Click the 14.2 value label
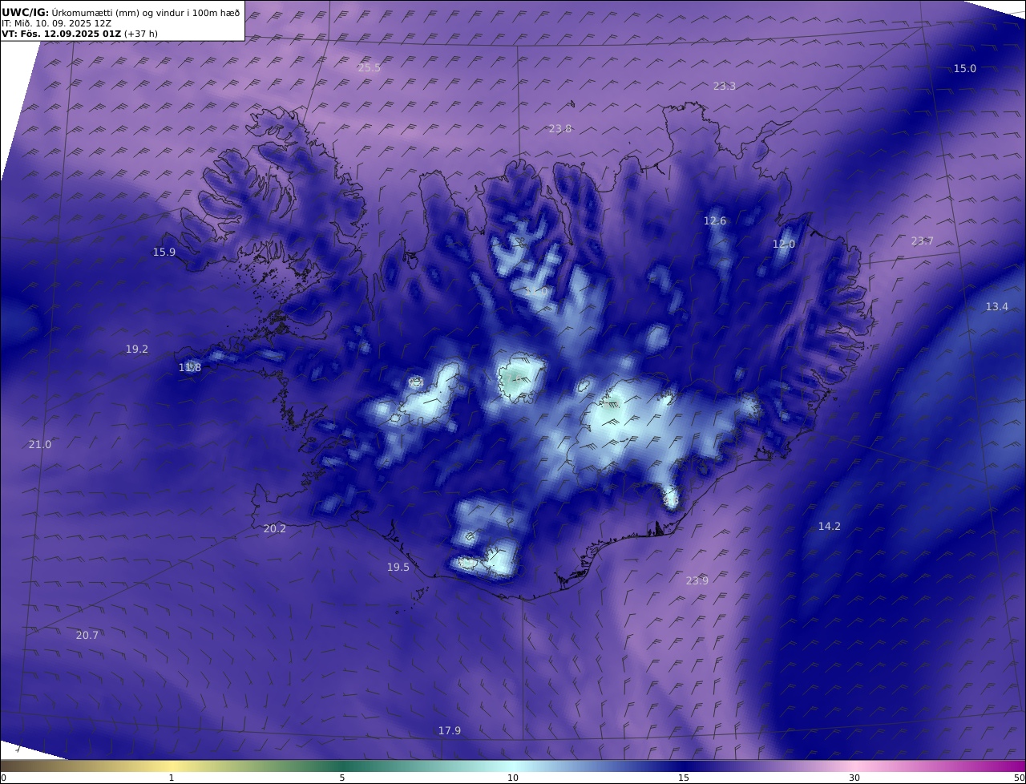The height and width of the screenshot is (784, 1026). pos(830,527)
